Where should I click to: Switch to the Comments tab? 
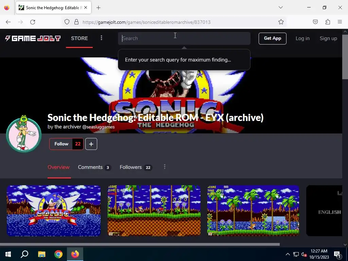pyautogui.click(x=94, y=167)
